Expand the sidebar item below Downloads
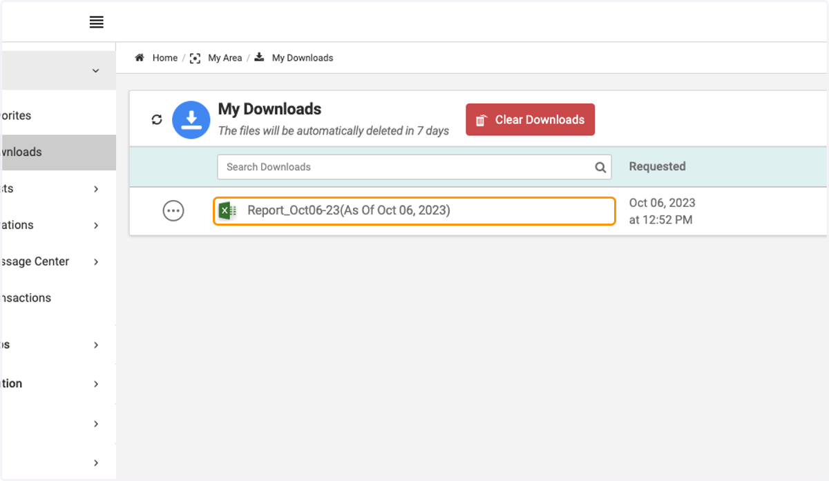The width and height of the screenshot is (829, 481). 96,188
